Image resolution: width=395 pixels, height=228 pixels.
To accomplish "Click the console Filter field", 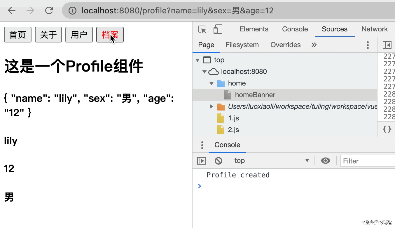I will point(368,161).
